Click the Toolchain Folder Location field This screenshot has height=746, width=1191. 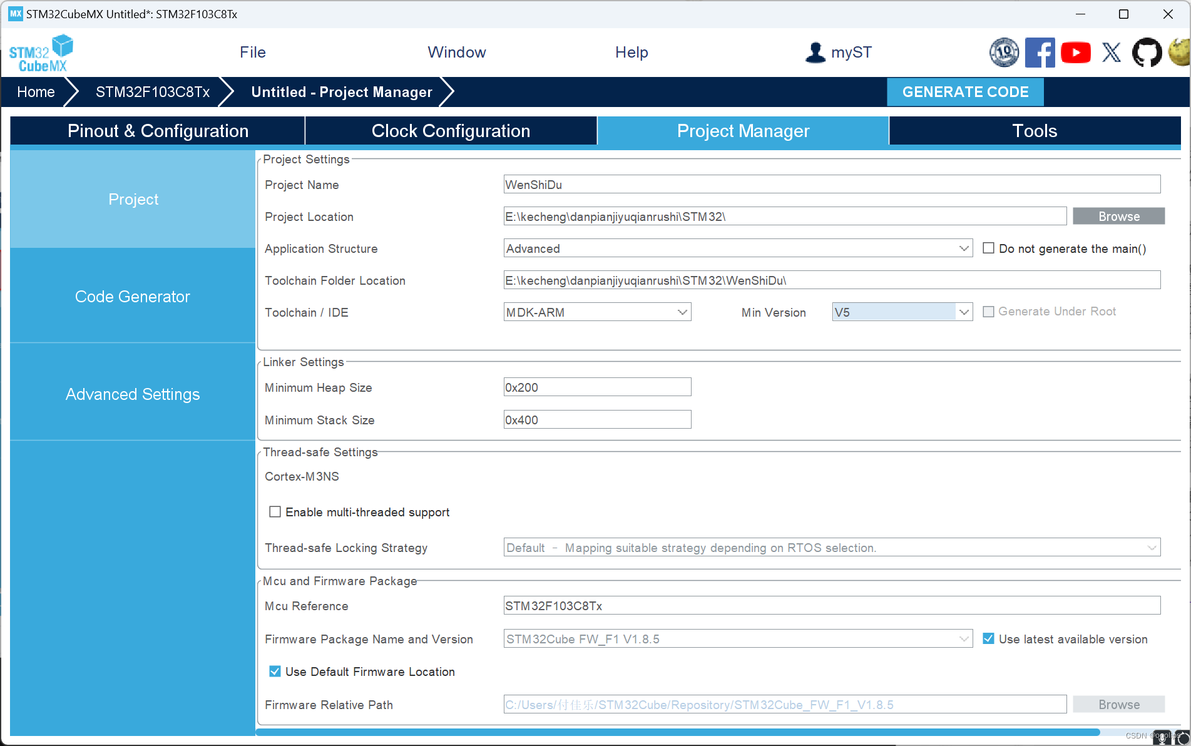[x=832, y=280]
